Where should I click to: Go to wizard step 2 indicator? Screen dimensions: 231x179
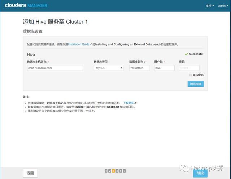tap(110, 171)
